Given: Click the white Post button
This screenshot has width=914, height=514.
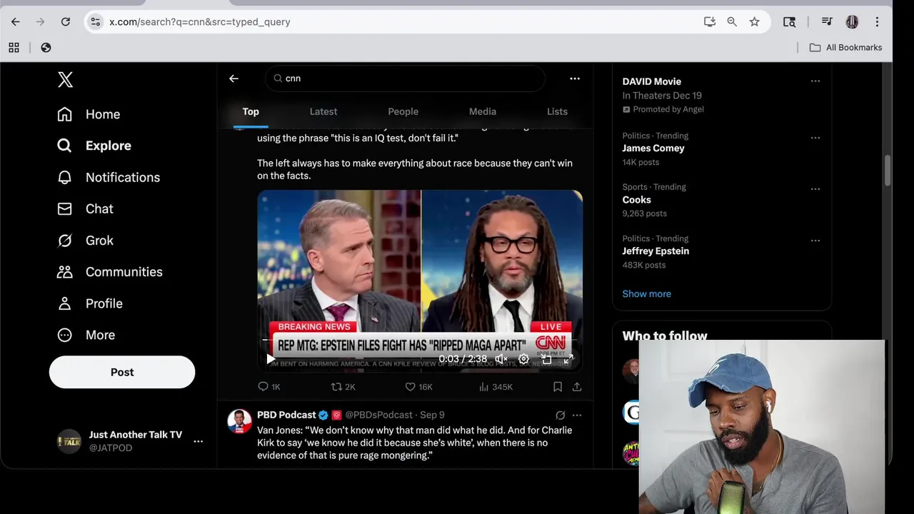Looking at the screenshot, I should point(122,372).
